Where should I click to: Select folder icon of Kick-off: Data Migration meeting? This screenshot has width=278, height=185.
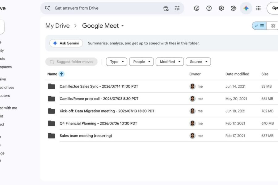[51, 111]
